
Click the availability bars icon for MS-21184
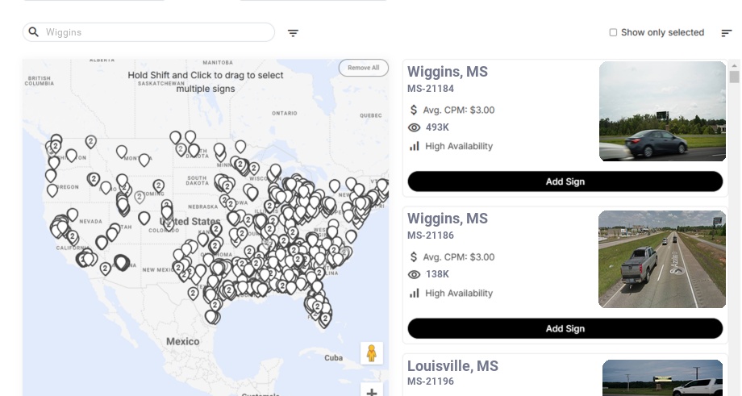click(x=415, y=146)
